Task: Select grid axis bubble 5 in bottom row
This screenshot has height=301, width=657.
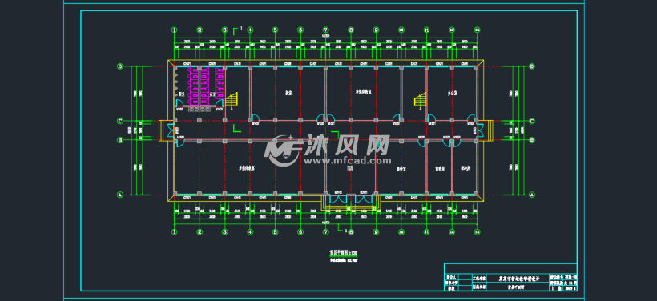Action: coord(276,231)
